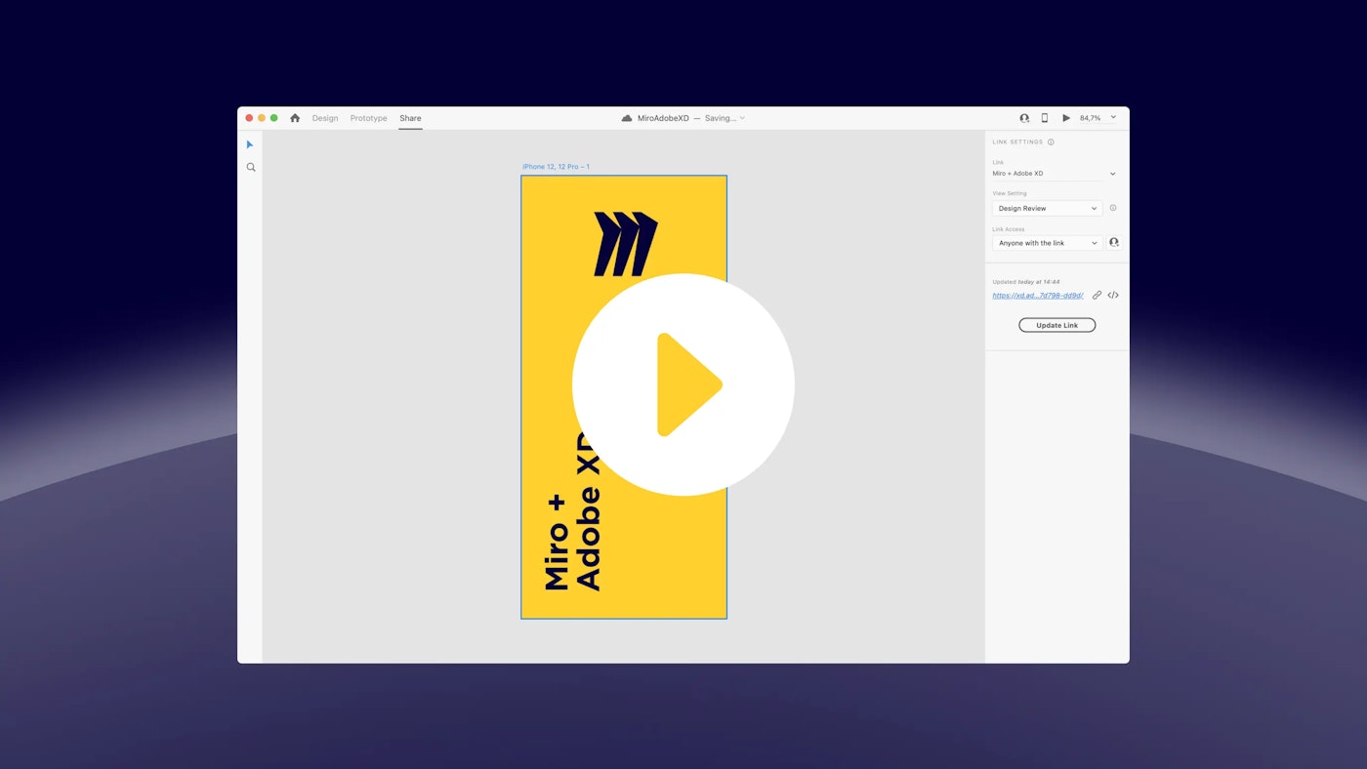This screenshot has height=769, width=1367.
Task: Select the artboard label iPhone 12, 12 Pro – 1
Action: [x=556, y=167]
